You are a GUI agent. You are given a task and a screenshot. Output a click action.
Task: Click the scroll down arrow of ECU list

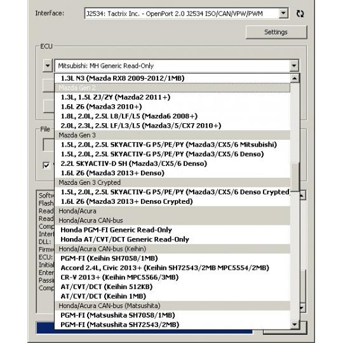pyautogui.click(x=295, y=325)
